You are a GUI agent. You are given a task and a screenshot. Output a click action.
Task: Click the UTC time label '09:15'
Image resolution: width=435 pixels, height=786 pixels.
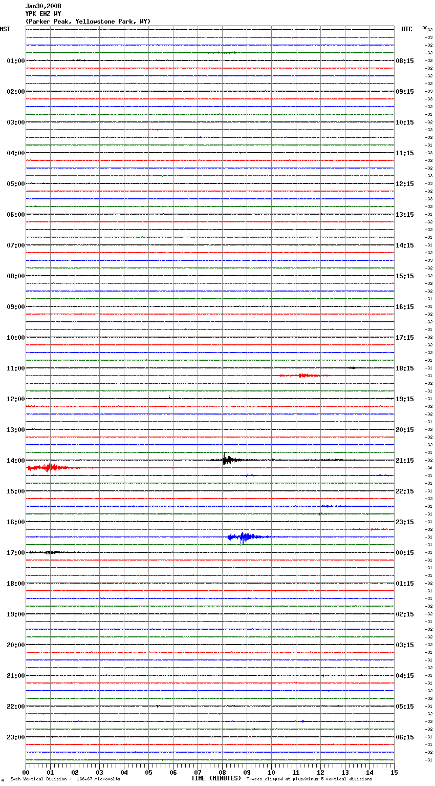coord(405,92)
